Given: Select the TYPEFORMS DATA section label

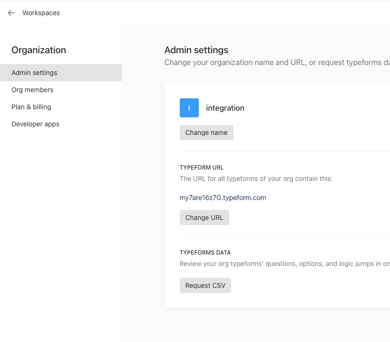Looking at the screenshot, I should tap(205, 253).
